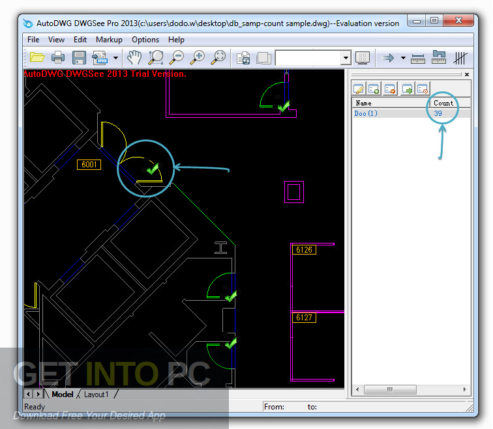Click count panel scrollbar right arrow
The height and width of the screenshot is (429, 493).
(465, 389)
